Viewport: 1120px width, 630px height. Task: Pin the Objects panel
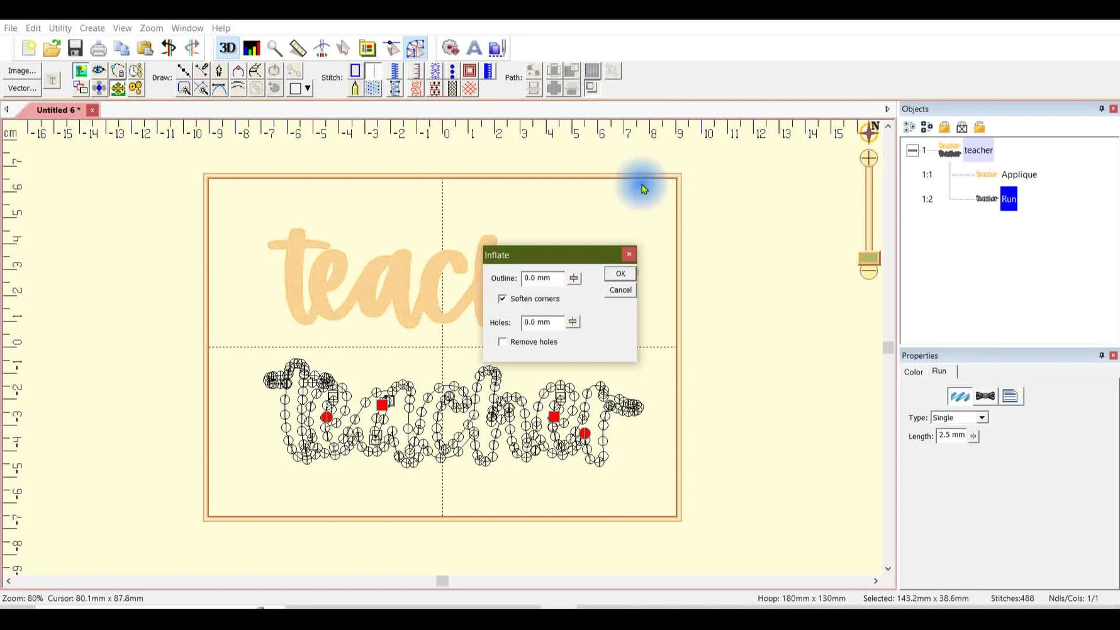click(1101, 109)
